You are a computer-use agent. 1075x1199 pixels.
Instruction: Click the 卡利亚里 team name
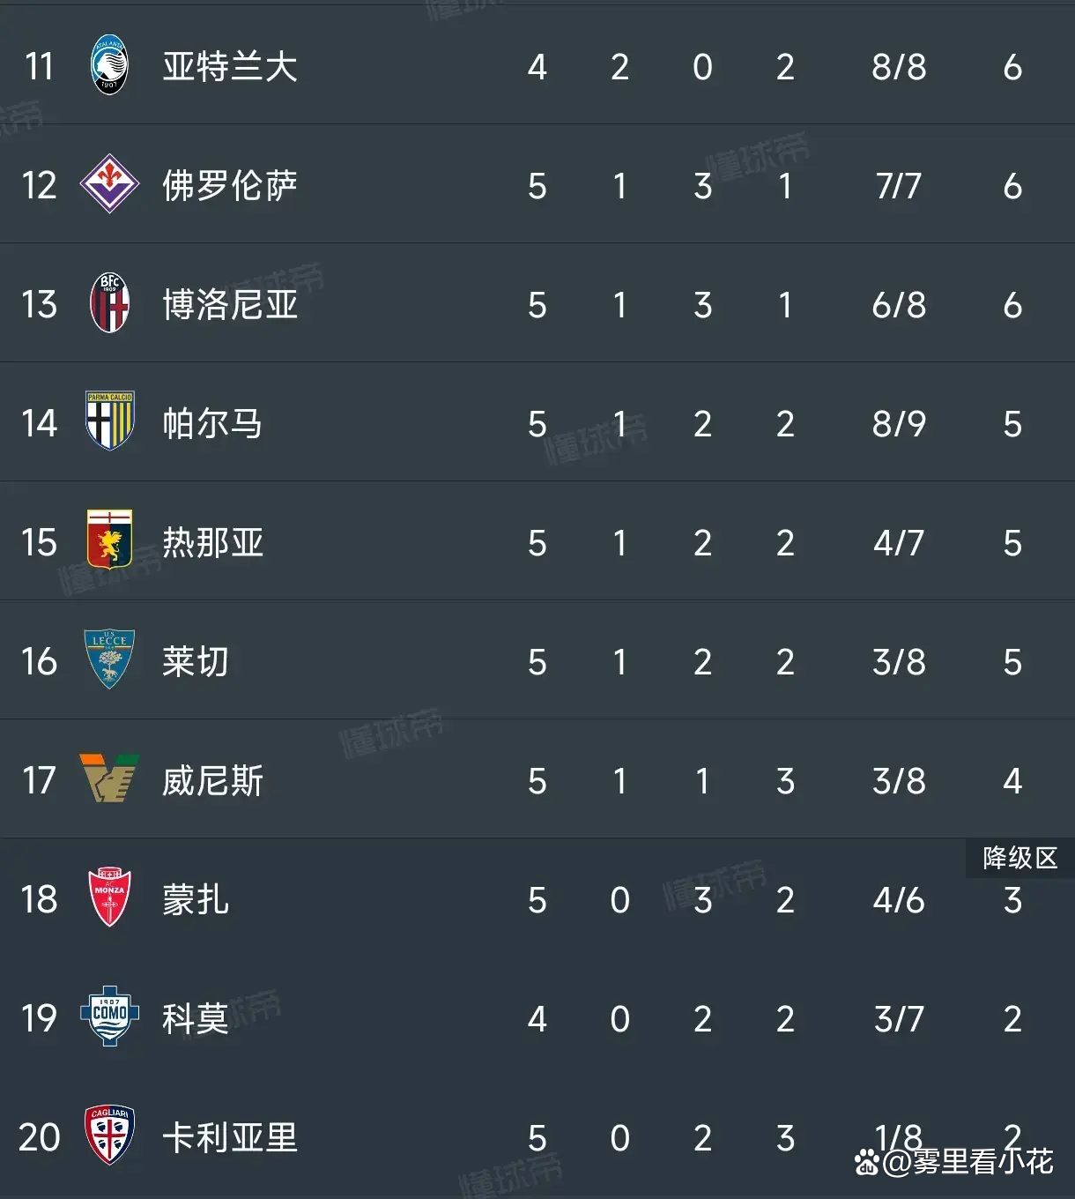[x=230, y=1138]
